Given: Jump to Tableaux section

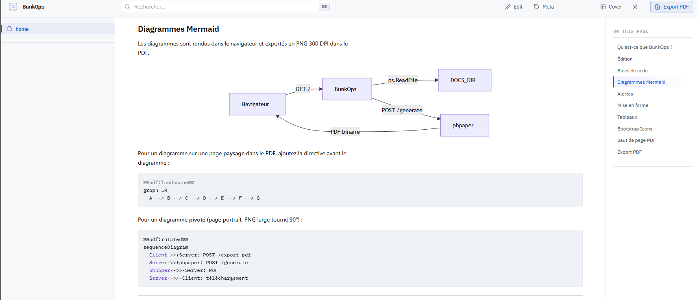Looking at the screenshot, I should [627, 117].
